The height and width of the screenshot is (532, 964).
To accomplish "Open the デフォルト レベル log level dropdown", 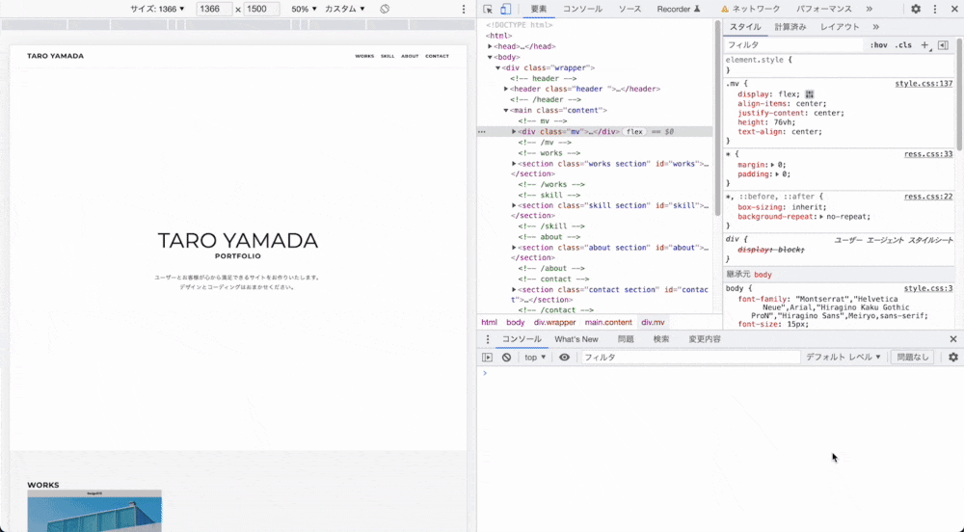I will [x=843, y=357].
